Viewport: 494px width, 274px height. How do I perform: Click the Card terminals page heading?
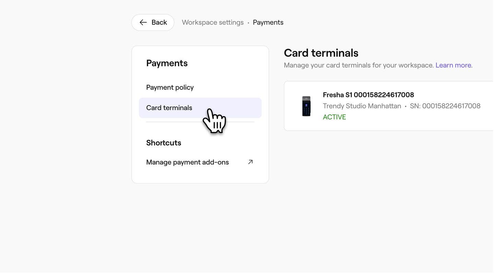[321, 53]
